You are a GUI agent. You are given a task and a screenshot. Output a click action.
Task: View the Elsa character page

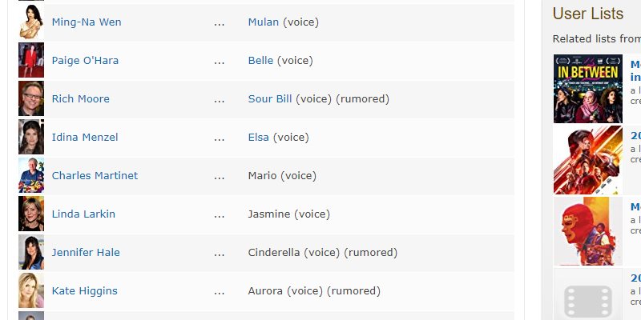point(259,137)
